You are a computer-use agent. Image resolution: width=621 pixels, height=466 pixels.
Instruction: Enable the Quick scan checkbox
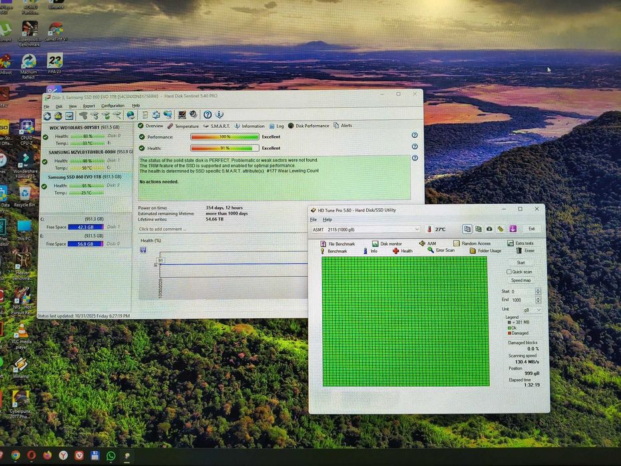click(x=509, y=272)
